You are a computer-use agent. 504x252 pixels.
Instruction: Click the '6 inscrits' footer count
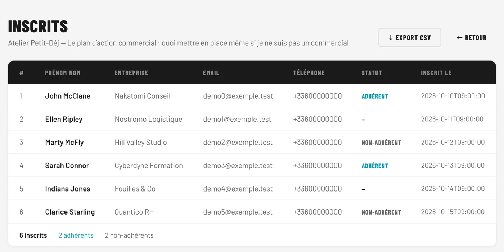tap(33, 235)
